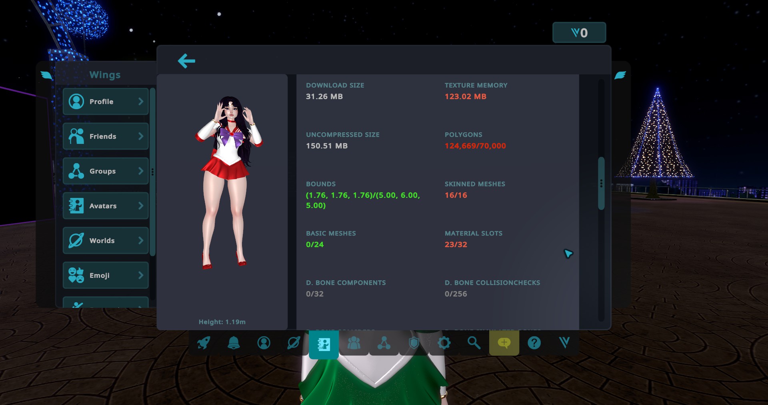The height and width of the screenshot is (405, 768).
Task: Click the Wings panel title
Action: [105, 75]
